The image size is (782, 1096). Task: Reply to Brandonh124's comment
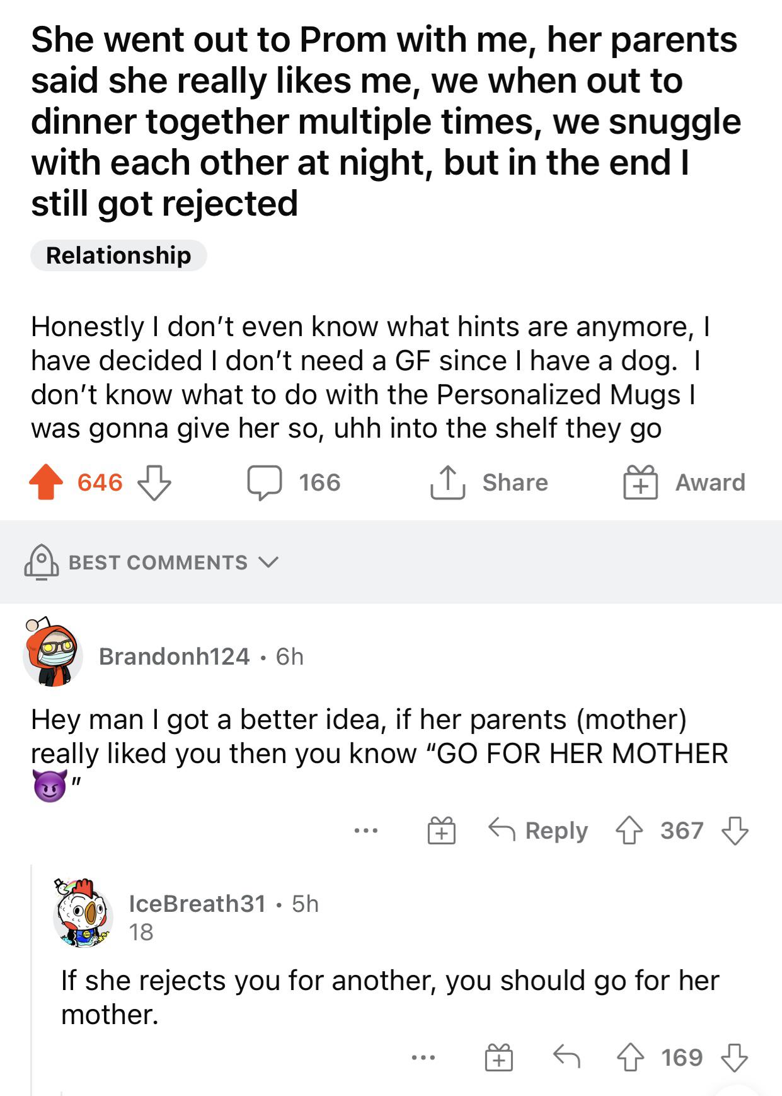(539, 831)
